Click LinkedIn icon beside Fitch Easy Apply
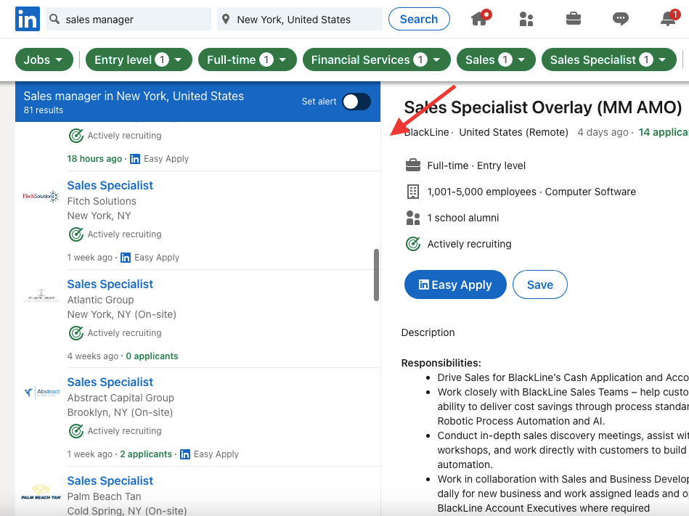Viewport: 689px width, 516px height. click(126, 258)
